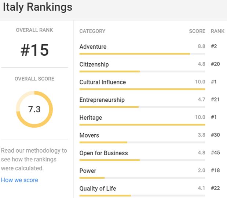Click the Movers score progress bar
This screenshot has height=198, width=227.
click(x=142, y=142)
